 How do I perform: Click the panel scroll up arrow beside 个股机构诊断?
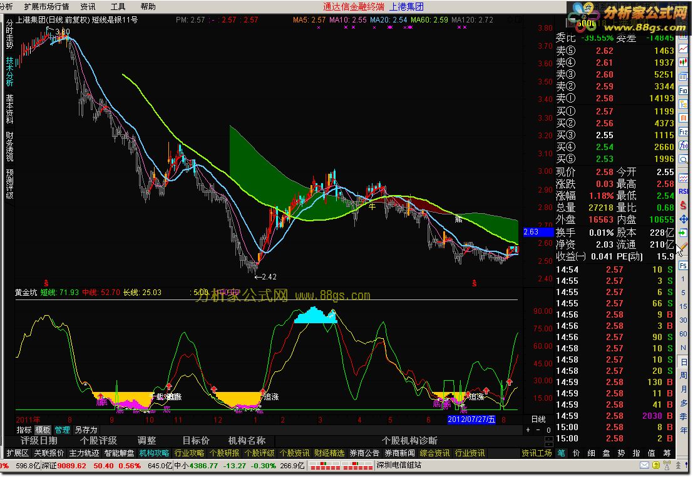coord(548,438)
